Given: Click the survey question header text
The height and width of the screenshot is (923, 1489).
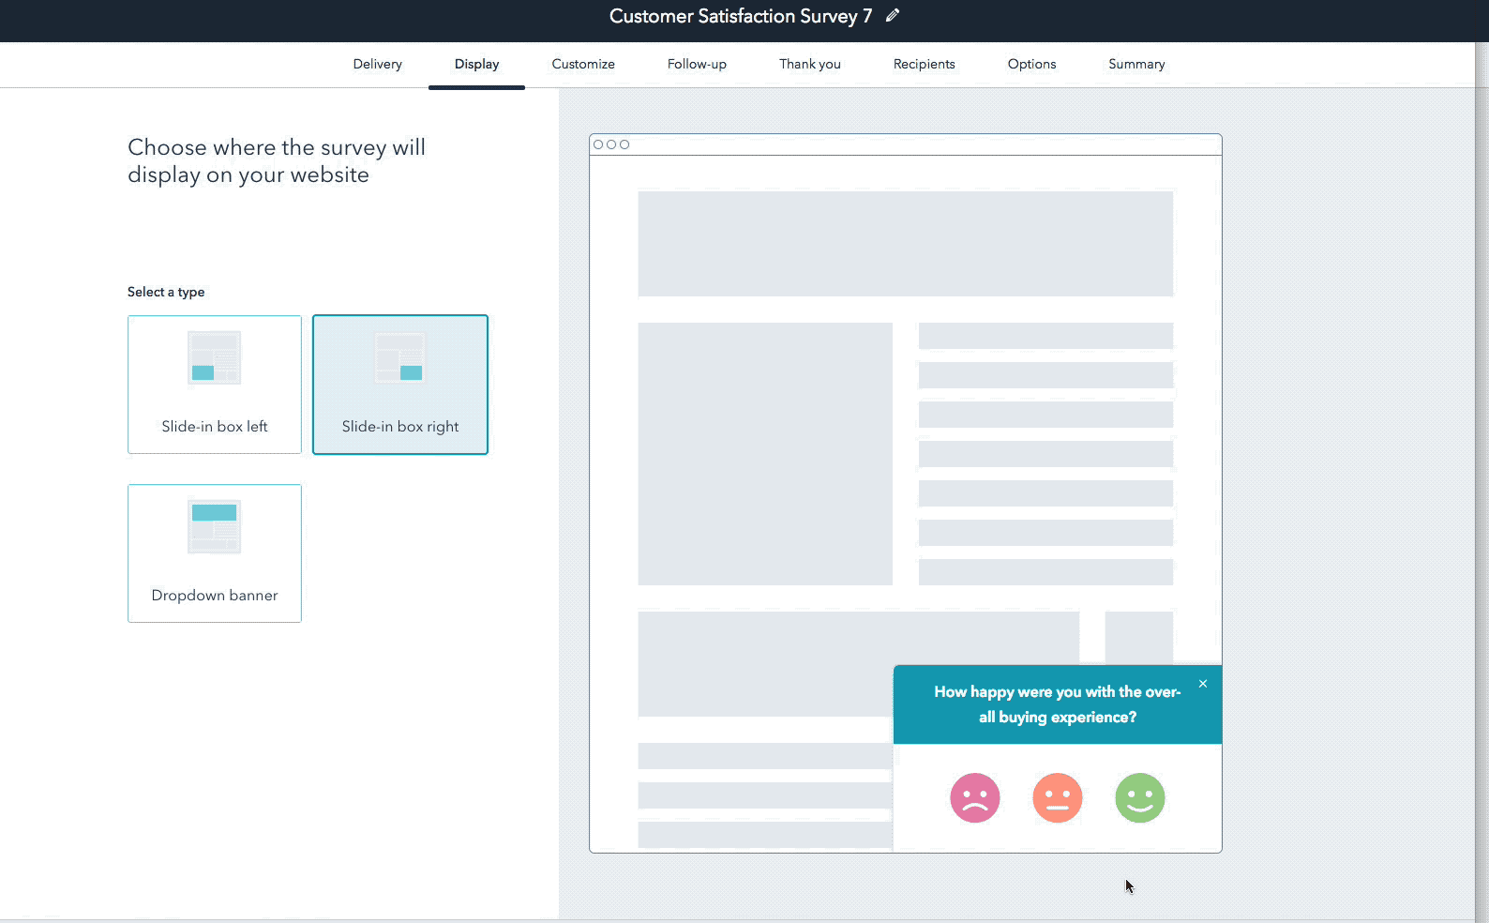Looking at the screenshot, I should (1057, 704).
